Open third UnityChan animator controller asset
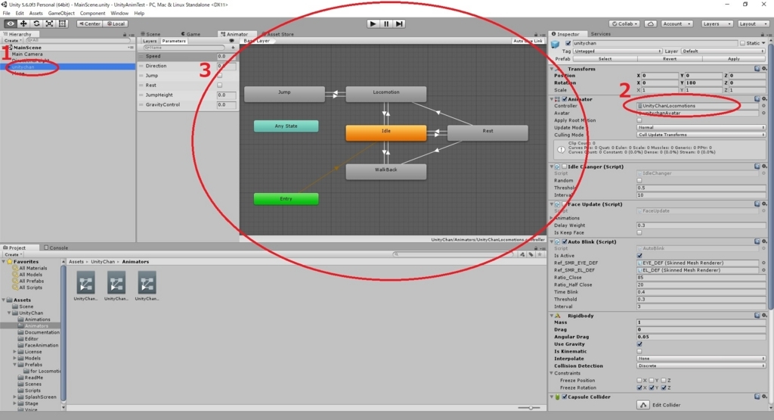Image resolution: width=774 pixels, height=420 pixels. (147, 283)
